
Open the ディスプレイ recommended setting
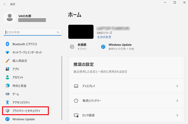pyautogui.click(x=126, y=86)
